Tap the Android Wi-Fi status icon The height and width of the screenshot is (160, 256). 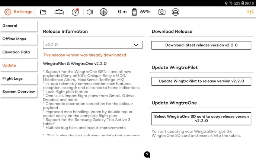[231, 3]
